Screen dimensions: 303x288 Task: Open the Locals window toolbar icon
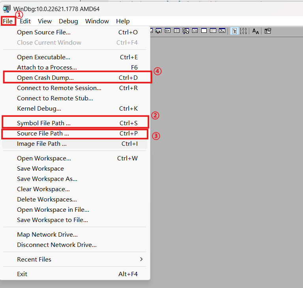coord(159,31)
